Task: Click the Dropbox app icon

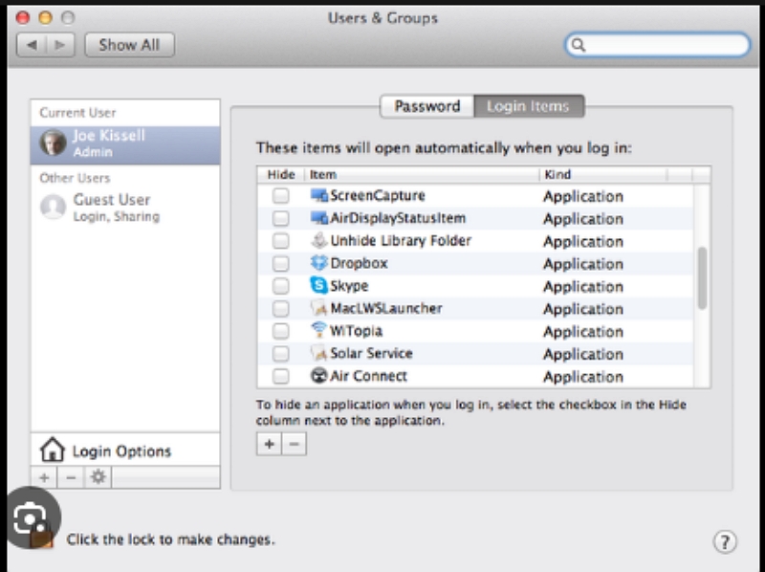Action: [x=319, y=263]
